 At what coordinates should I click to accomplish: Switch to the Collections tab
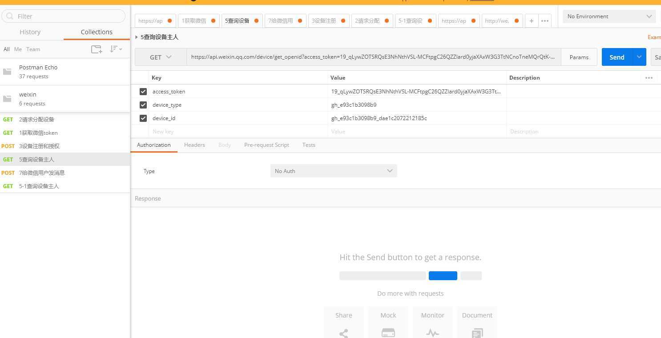97,32
